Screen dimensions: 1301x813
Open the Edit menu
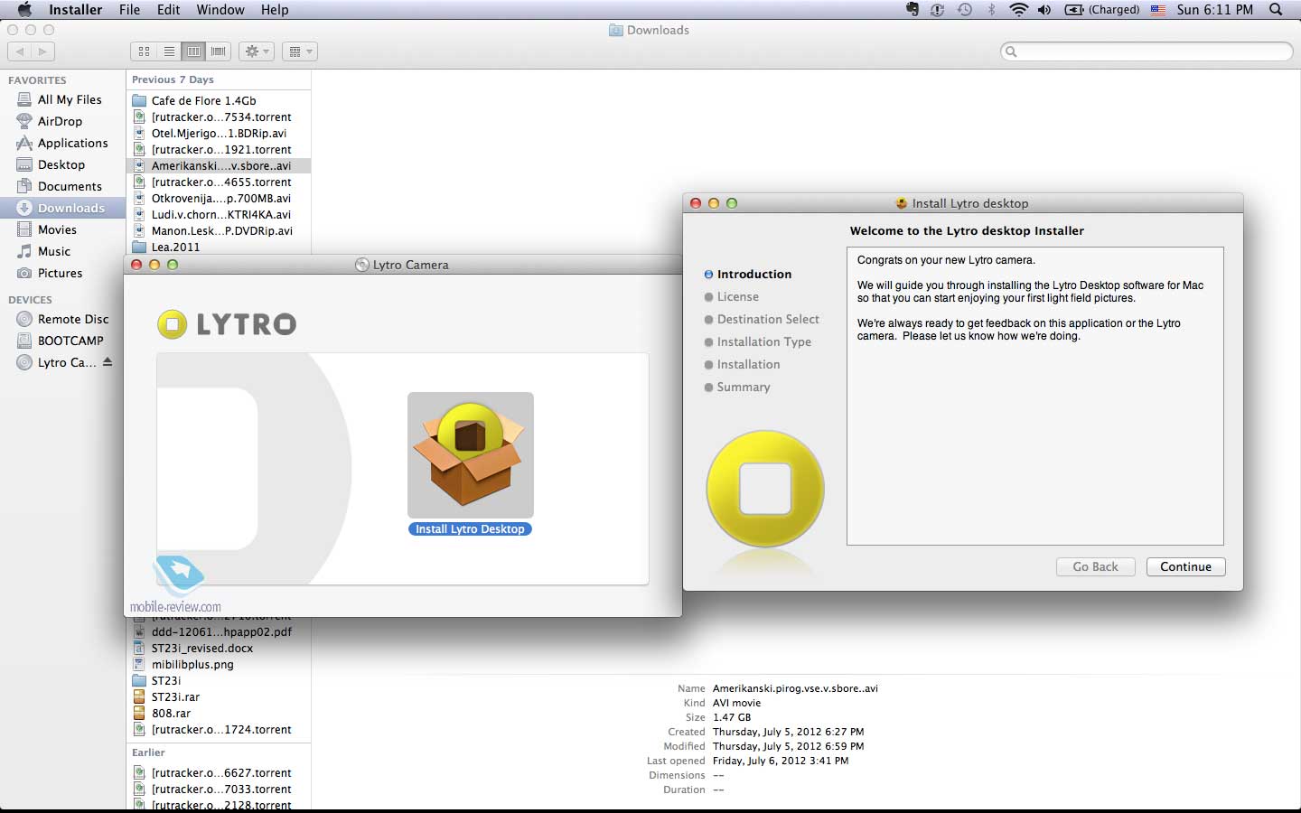click(168, 10)
